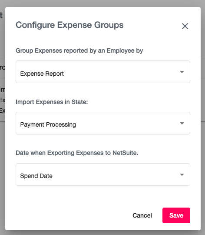Click the Date when Exporting Expenses label
The width and height of the screenshot is (205, 235).
pos(77,153)
